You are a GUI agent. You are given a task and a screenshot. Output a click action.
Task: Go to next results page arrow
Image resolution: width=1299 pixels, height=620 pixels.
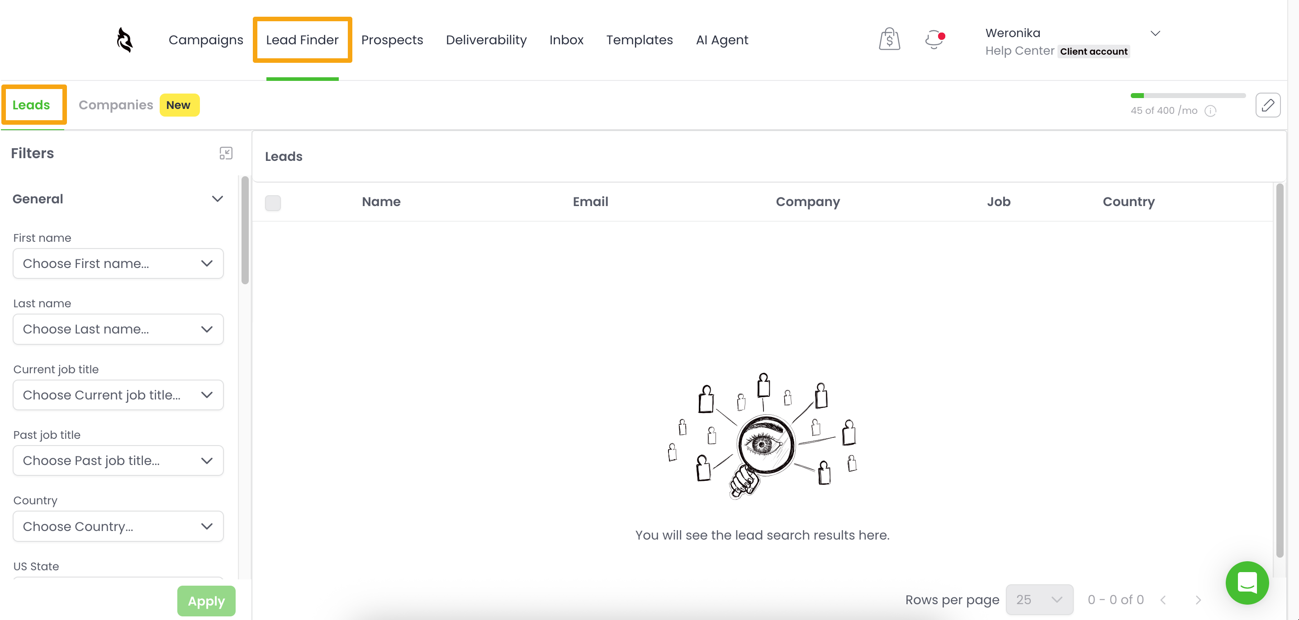coord(1198,600)
